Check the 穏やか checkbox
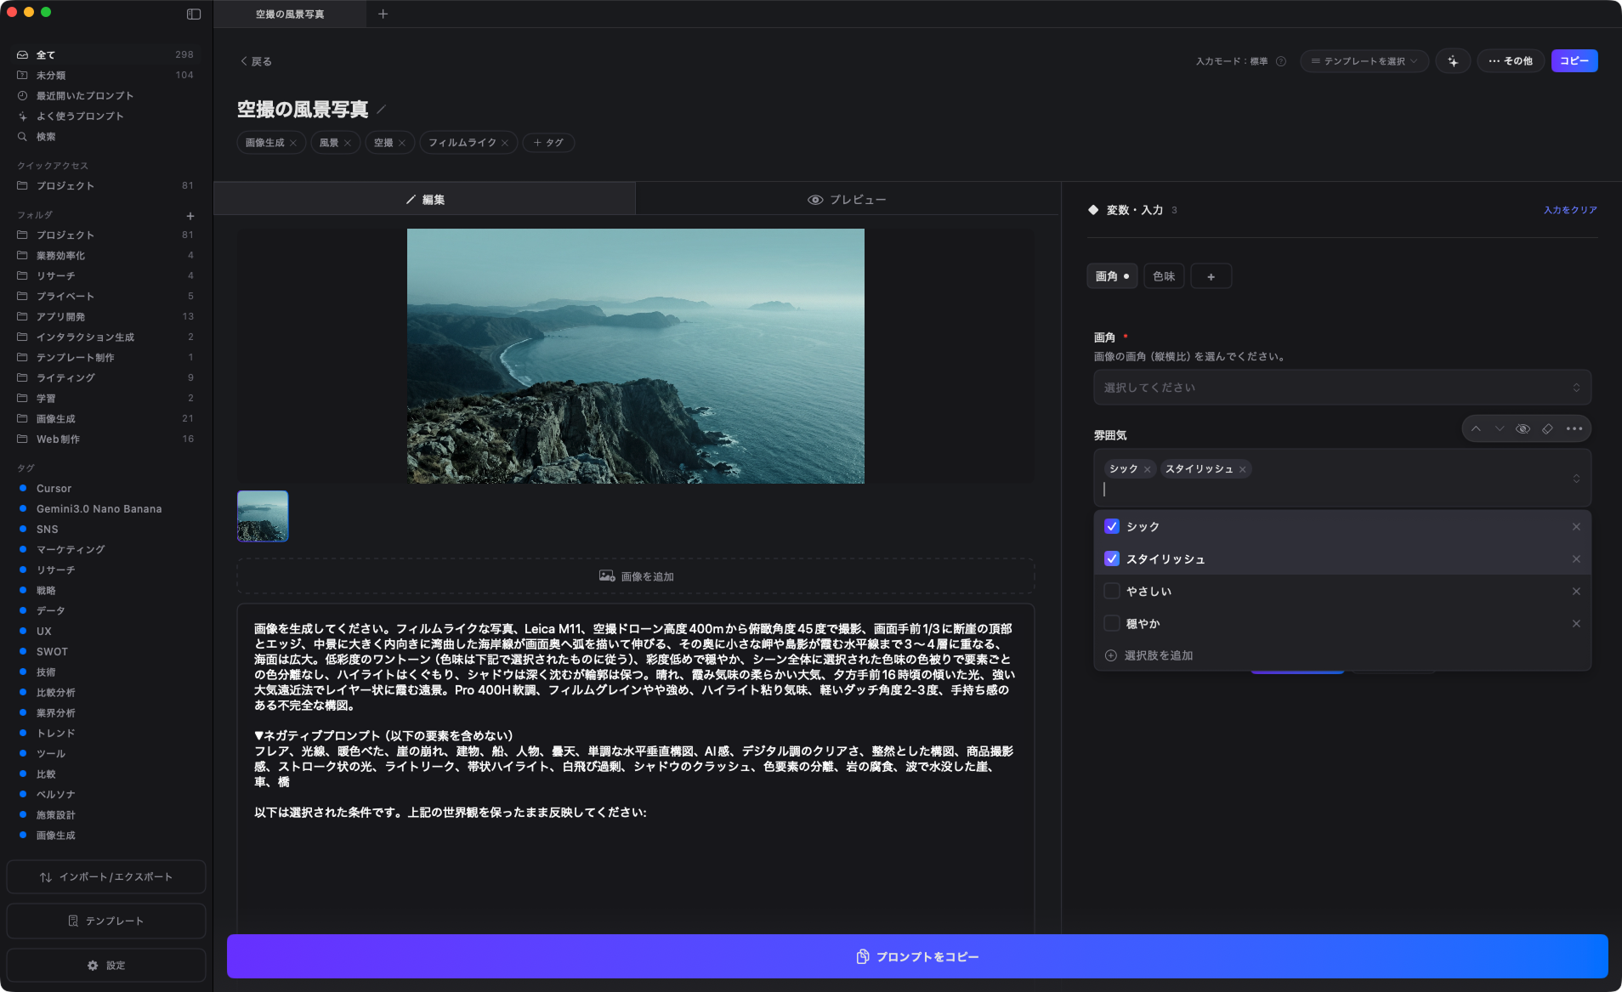 1112,624
